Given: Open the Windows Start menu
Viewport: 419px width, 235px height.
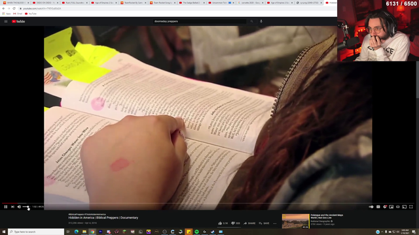Looking at the screenshot, I should 4,232.
